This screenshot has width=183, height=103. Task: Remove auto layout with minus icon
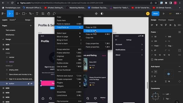(x=180, y=67)
